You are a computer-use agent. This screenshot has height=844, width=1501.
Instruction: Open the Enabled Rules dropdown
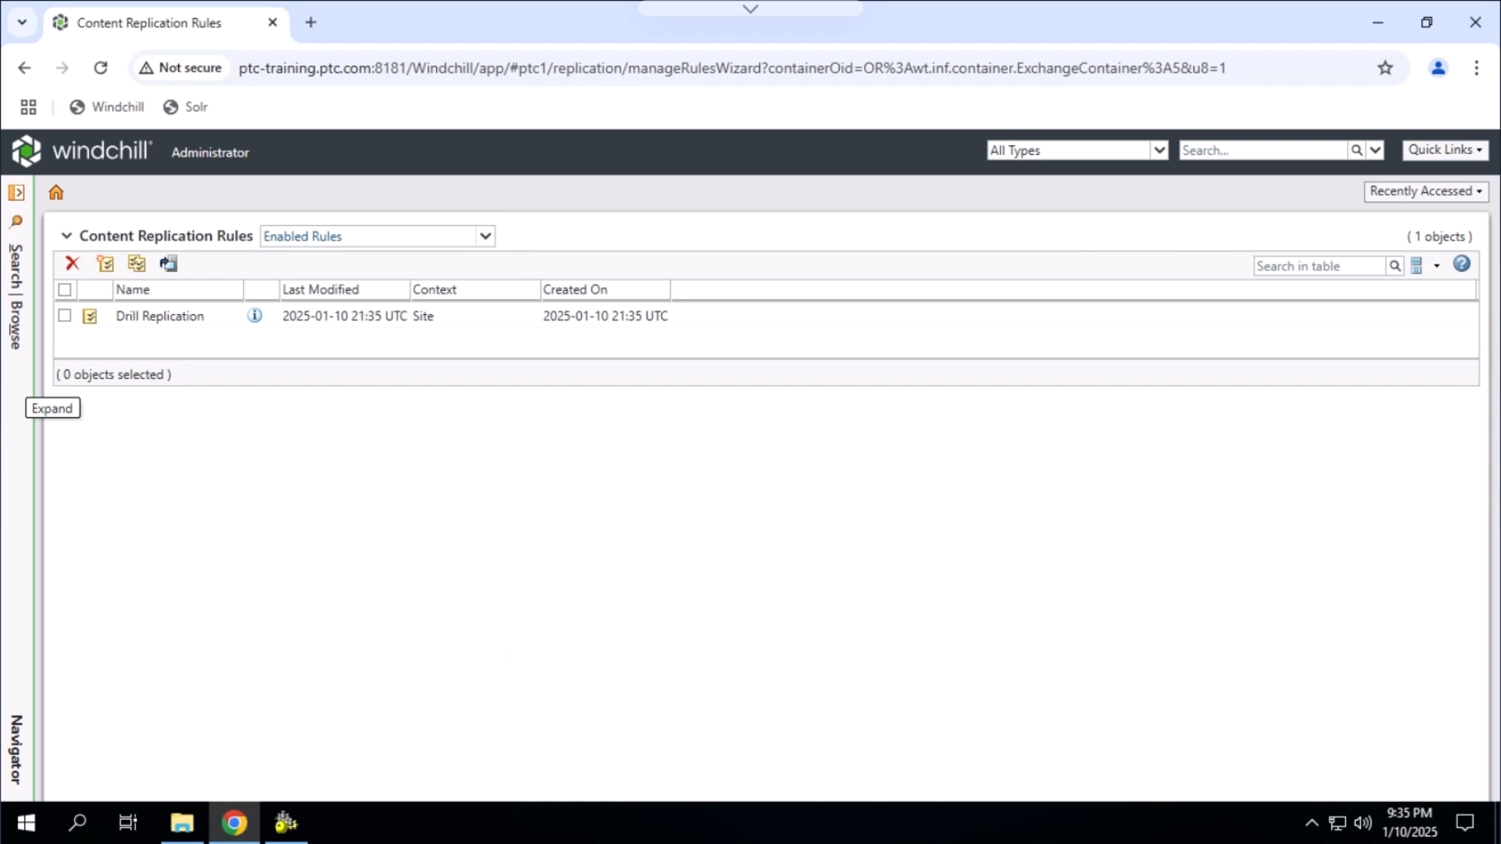point(485,236)
